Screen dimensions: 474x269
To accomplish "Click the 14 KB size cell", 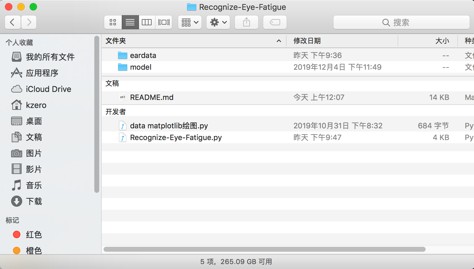I will tap(439, 97).
